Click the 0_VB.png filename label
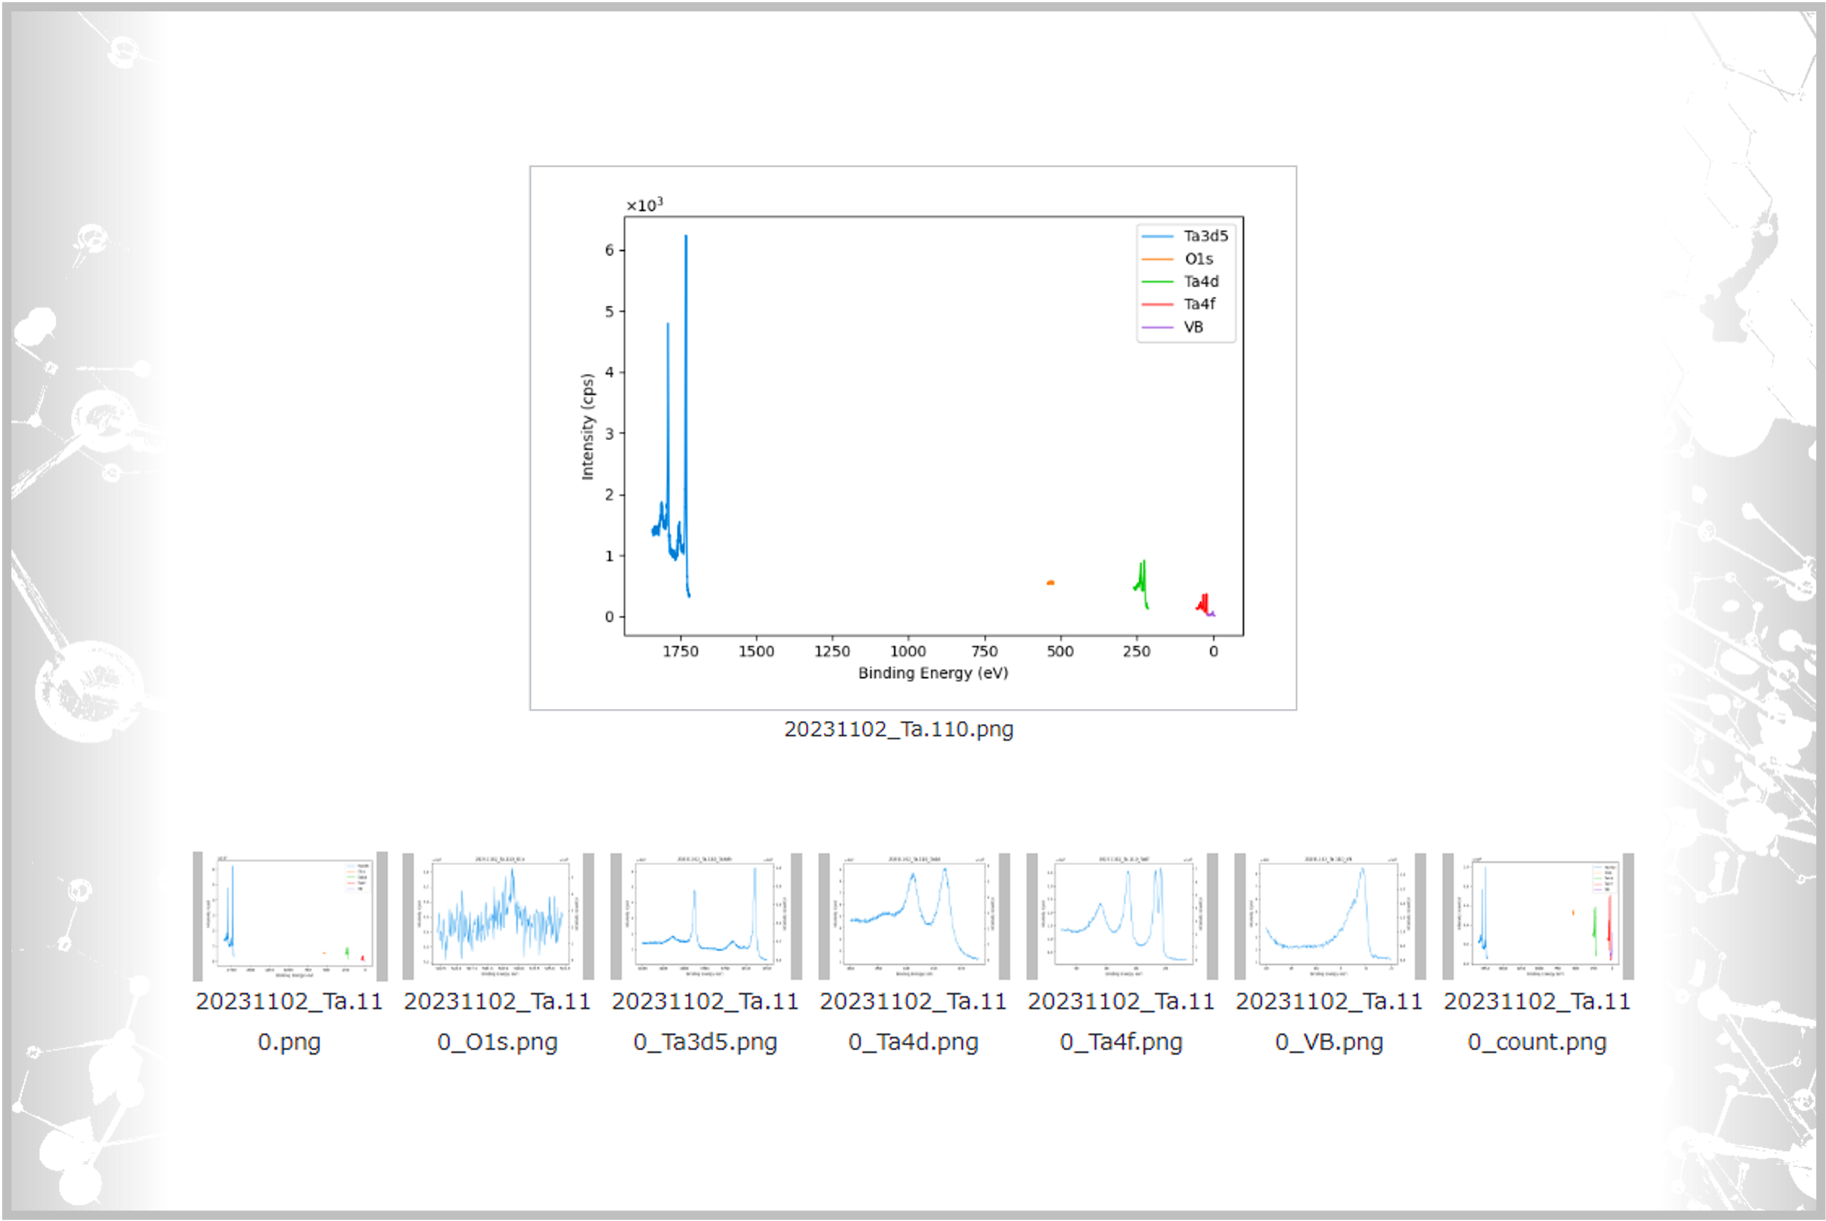 coord(1329,1042)
